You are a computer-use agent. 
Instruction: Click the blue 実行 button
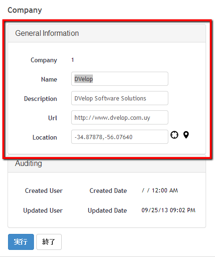point(21,242)
